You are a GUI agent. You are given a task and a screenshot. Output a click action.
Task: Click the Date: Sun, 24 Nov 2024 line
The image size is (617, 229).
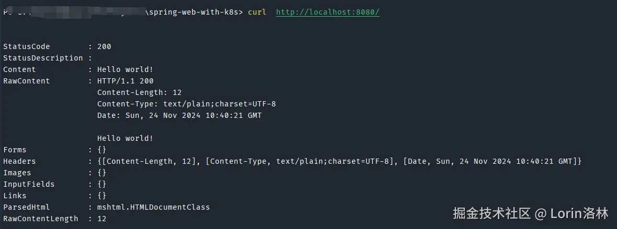tap(179, 115)
